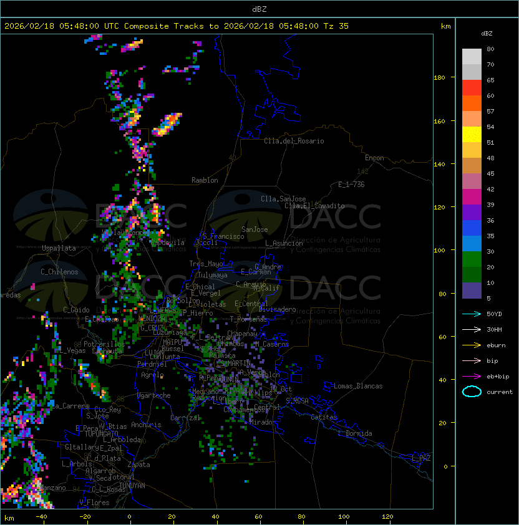Viewport: 519px width, 525px height.
Task: Select the slate violet 5-10 dBZ swatch
Action: point(472,291)
